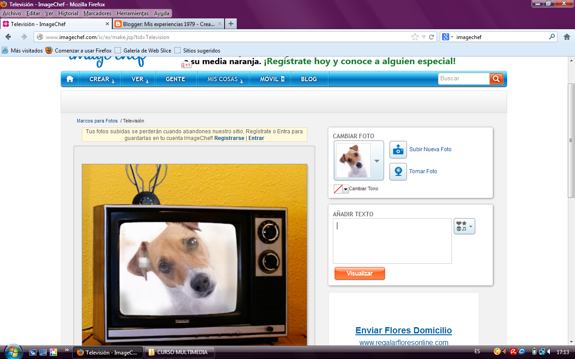The image size is (575, 359).
Task: Open the Enviar Flores Domicilio link
Action: coord(403,330)
